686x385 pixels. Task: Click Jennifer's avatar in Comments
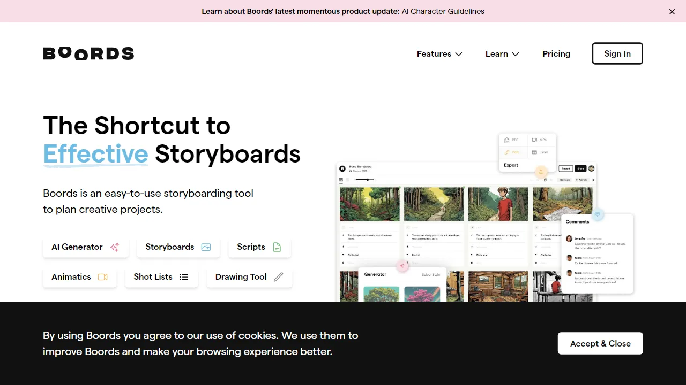tap(570, 238)
